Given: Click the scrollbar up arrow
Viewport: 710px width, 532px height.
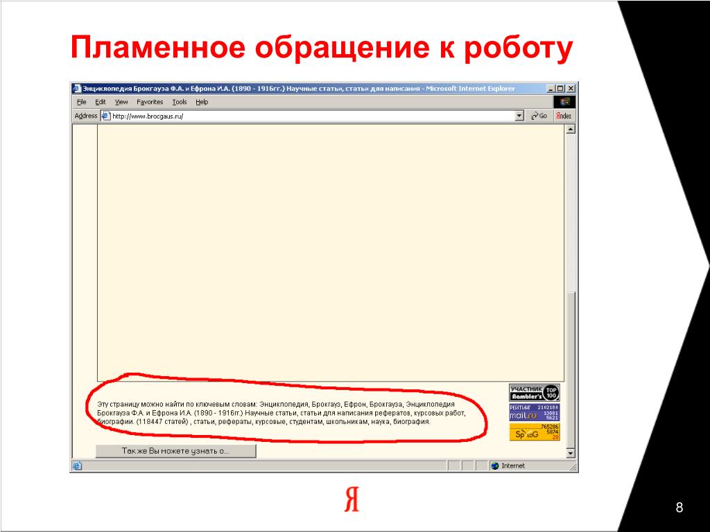Looking at the screenshot, I should click(571, 130).
